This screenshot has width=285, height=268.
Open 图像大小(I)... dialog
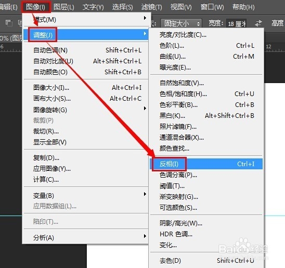[86, 88]
